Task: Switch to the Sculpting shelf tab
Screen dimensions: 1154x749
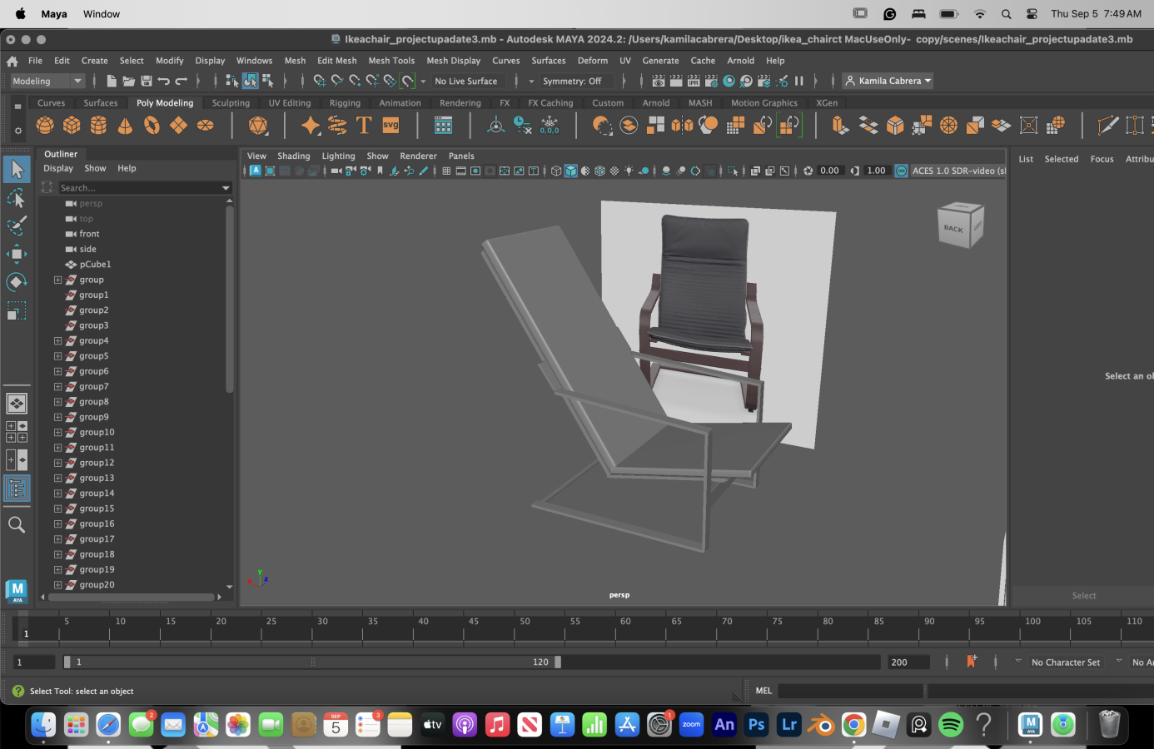Action: [231, 103]
